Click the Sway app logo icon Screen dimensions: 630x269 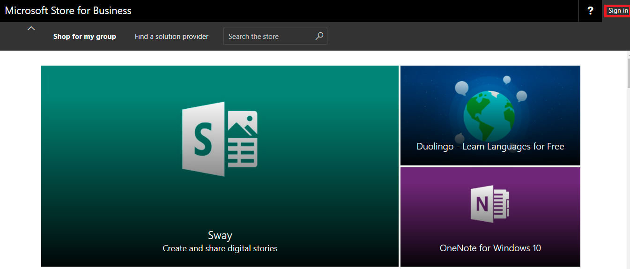pos(220,139)
